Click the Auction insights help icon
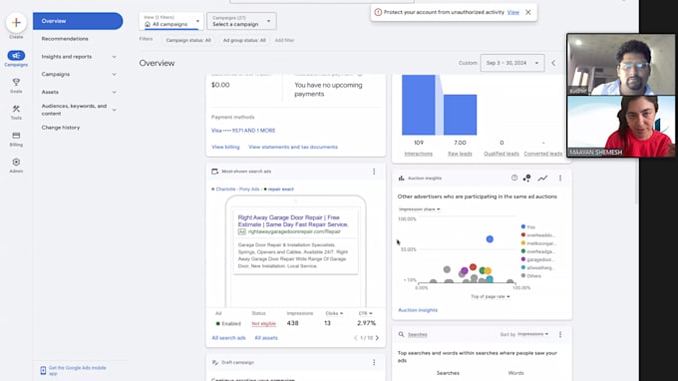Screen dimensions: 678x381 click(x=514, y=178)
